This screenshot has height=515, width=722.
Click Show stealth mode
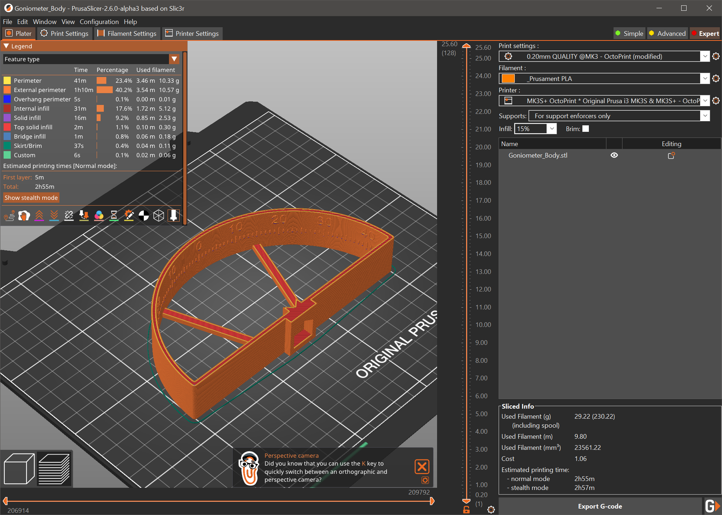click(x=31, y=197)
